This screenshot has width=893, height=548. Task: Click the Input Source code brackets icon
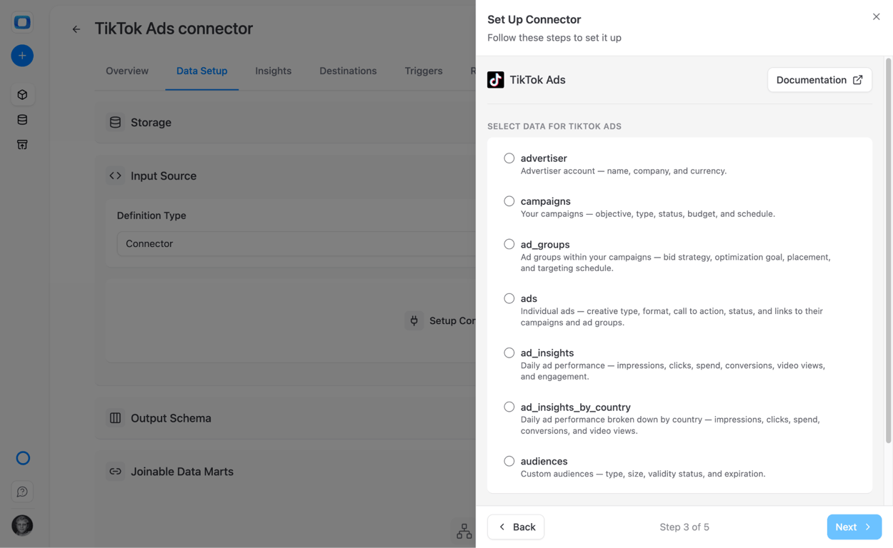(x=115, y=176)
